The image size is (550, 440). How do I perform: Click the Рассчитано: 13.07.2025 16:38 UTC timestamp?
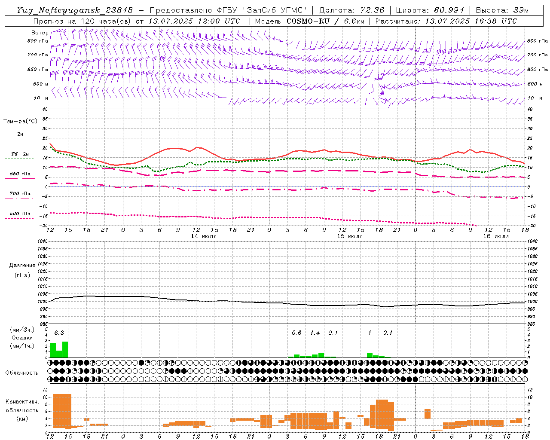coord(446,21)
